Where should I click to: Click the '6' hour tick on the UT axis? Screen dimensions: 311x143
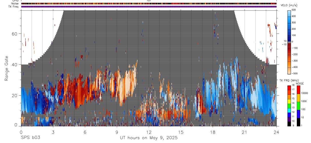pyautogui.click(x=85, y=132)
